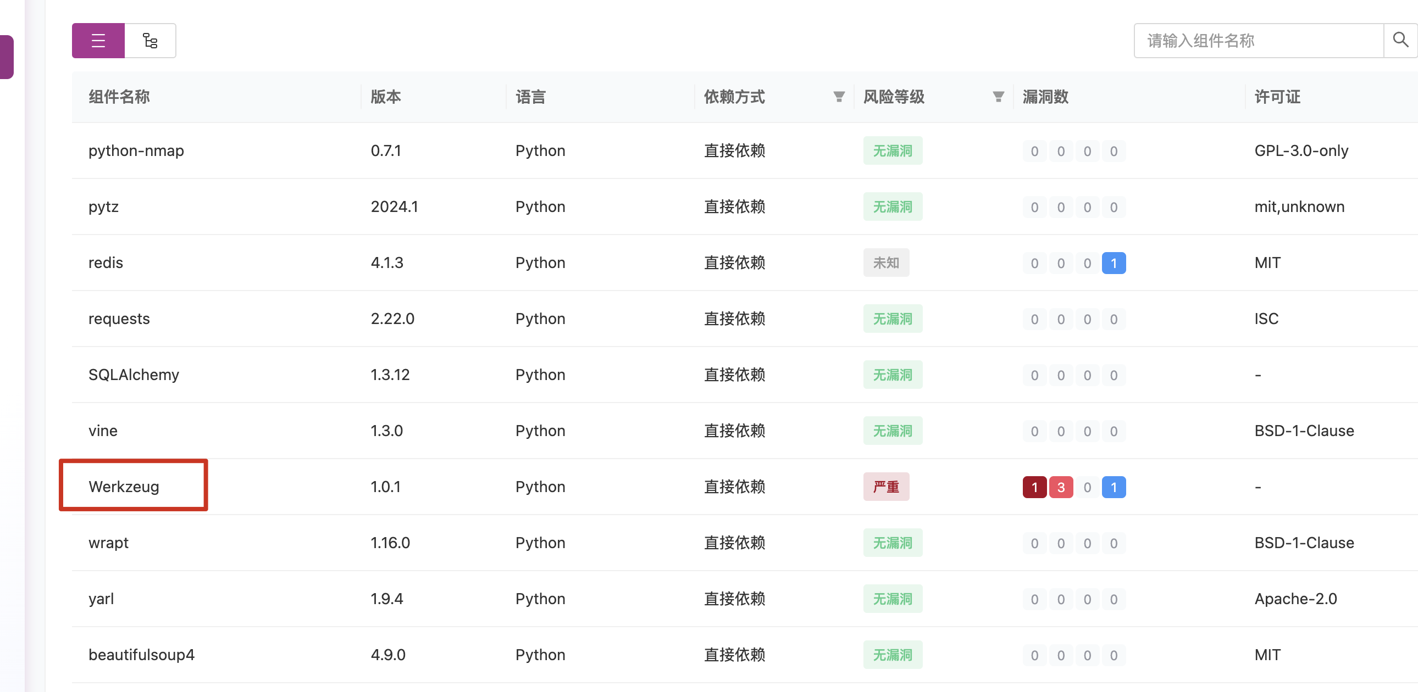Image resolution: width=1418 pixels, height=692 pixels.
Task: Open the 风险等级 column filter
Action: [x=998, y=97]
